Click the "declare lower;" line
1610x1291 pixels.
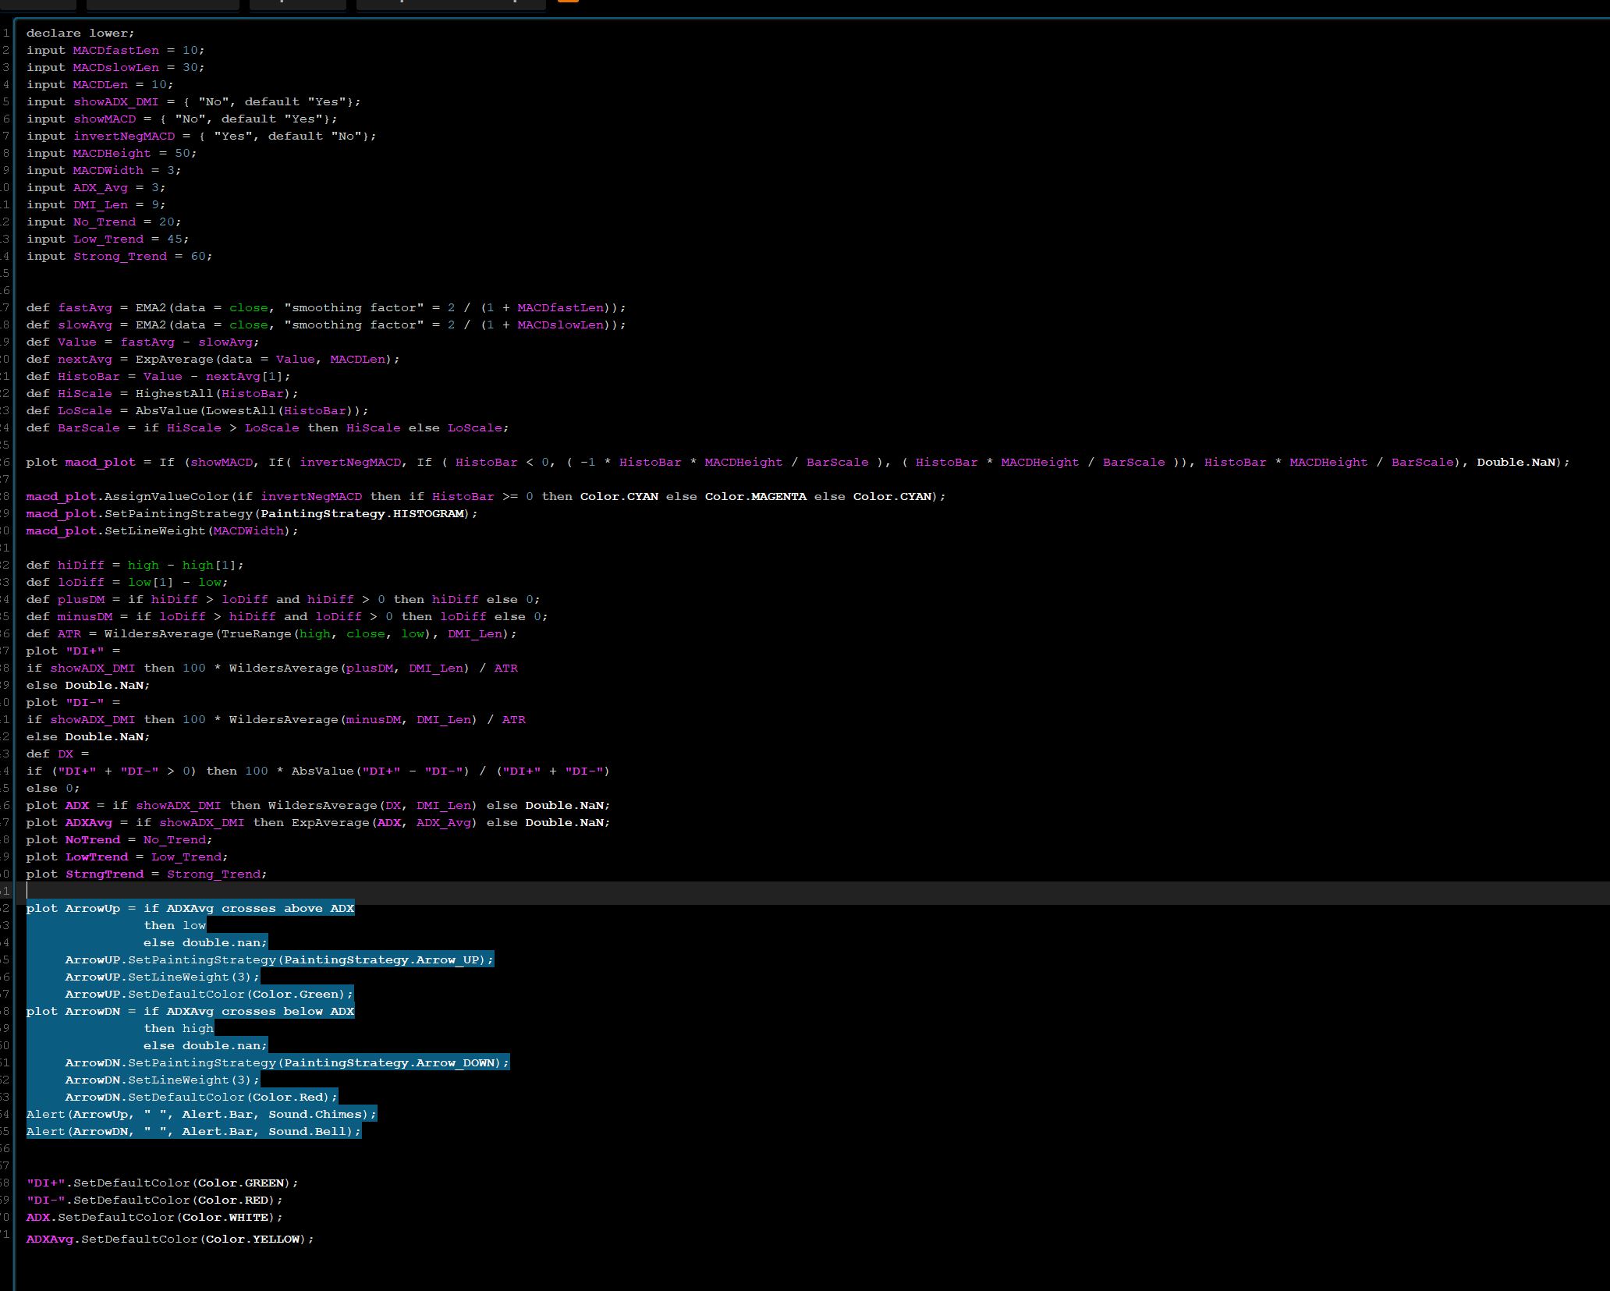pos(80,33)
